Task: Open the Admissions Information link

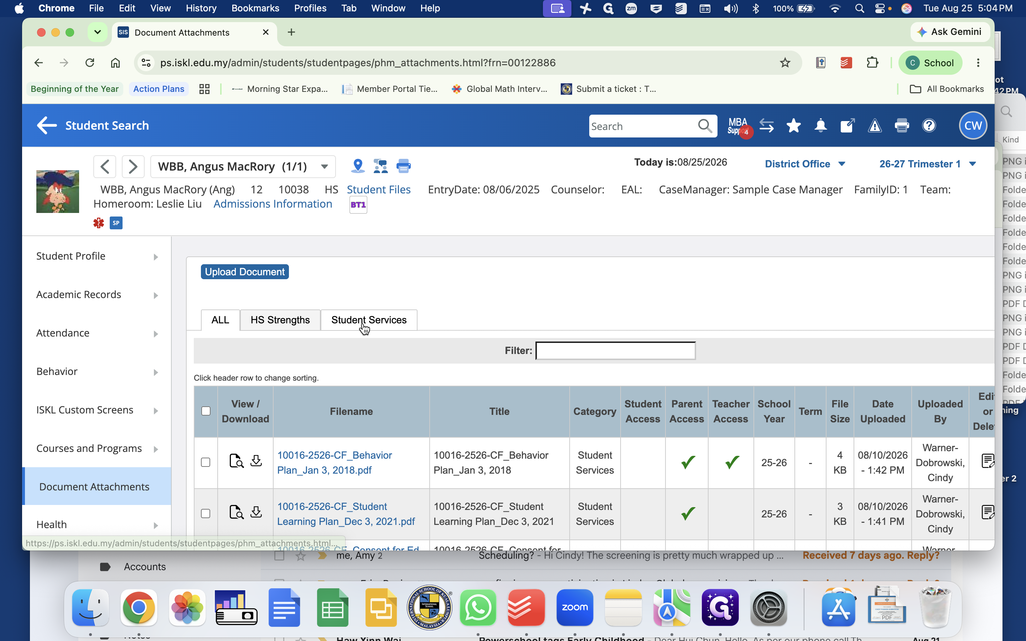Action: 273,204
